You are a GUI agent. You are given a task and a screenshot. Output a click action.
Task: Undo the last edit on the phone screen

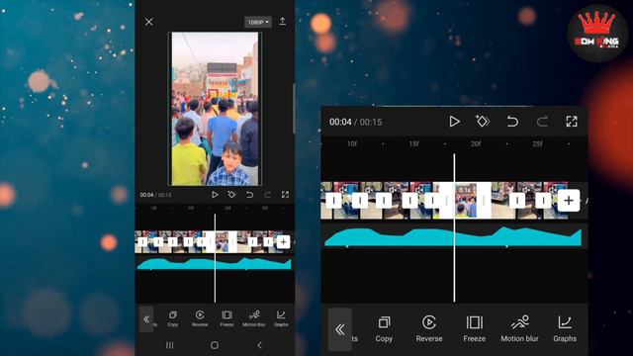249,195
